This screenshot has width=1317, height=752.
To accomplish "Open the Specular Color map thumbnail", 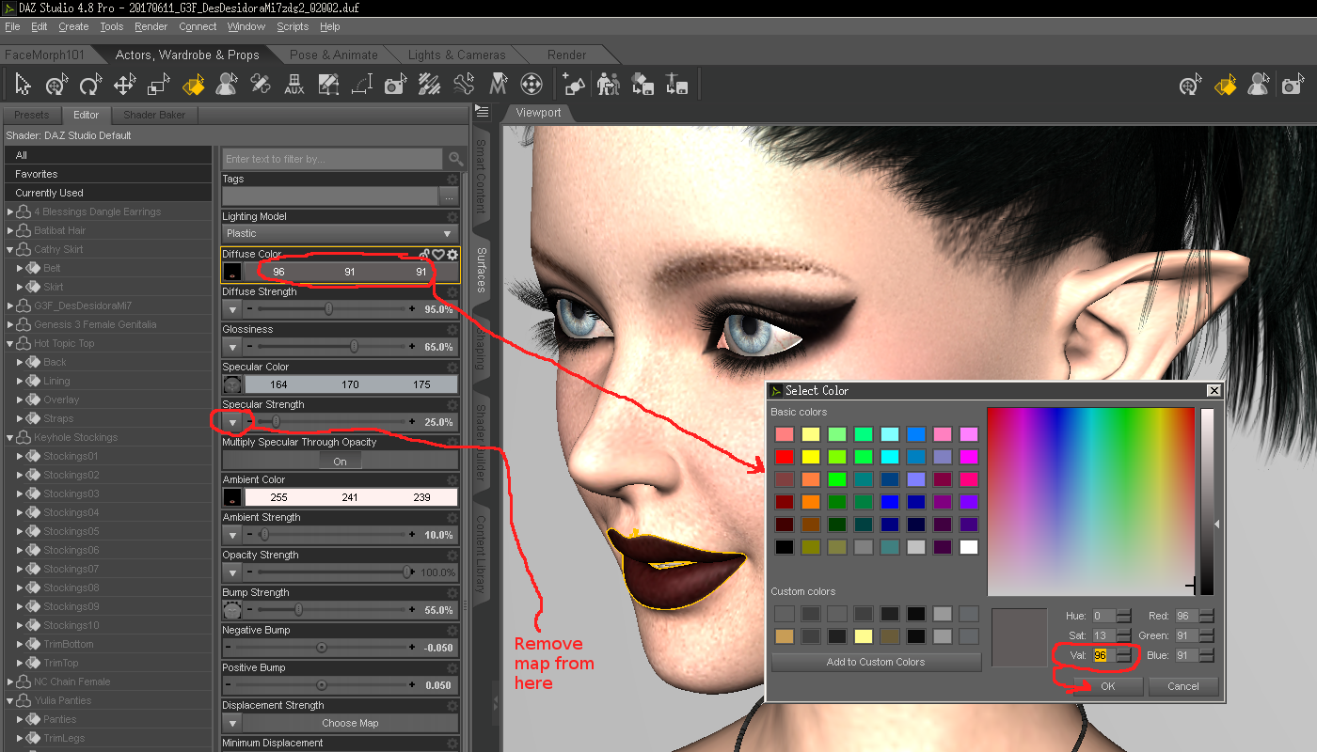I will coord(231,384).
